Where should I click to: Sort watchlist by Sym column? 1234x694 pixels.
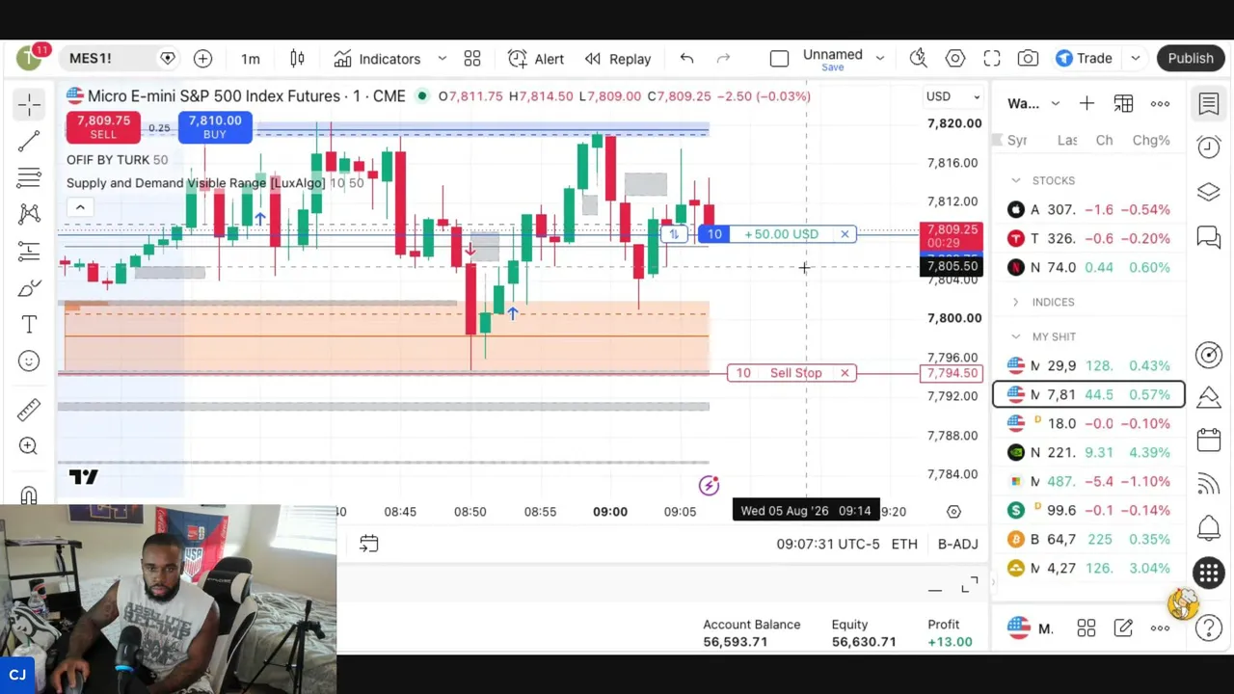(1017, 141)
